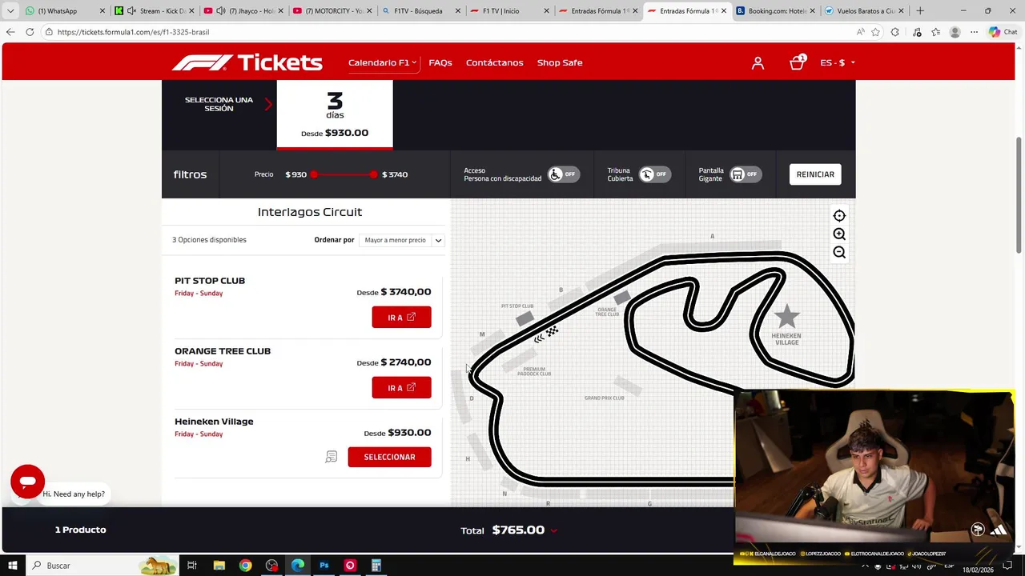The height and width of the screenshot is (576, 1025).
Task: Click the page vertical scrollbar
Action: pyautogui.click(x=1019, y=196)
